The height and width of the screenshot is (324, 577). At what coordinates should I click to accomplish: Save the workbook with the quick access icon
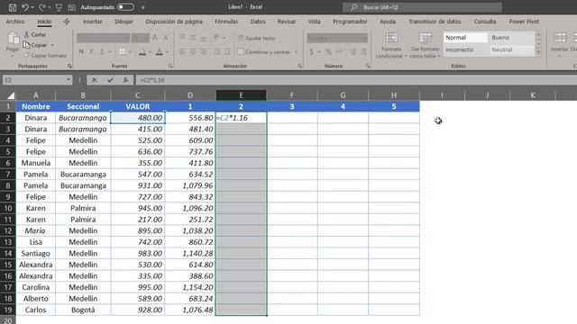click(13, 7)
